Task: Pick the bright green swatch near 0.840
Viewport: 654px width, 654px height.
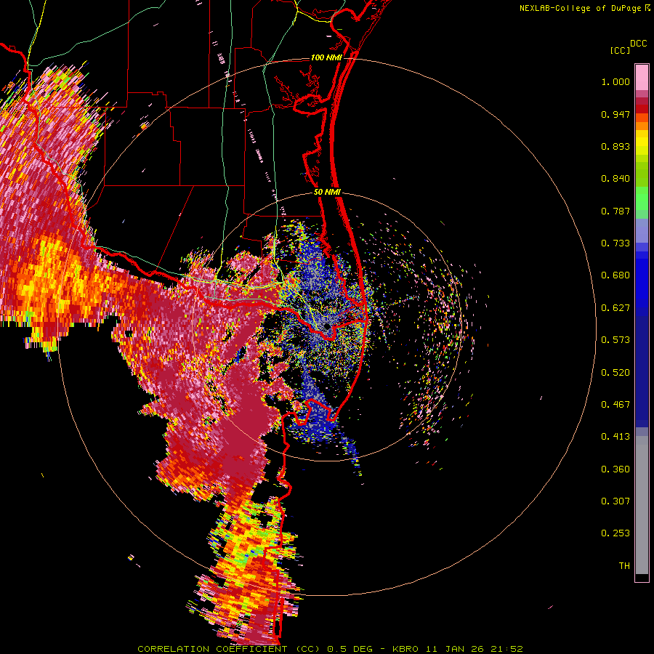Action: pos(642,198)
